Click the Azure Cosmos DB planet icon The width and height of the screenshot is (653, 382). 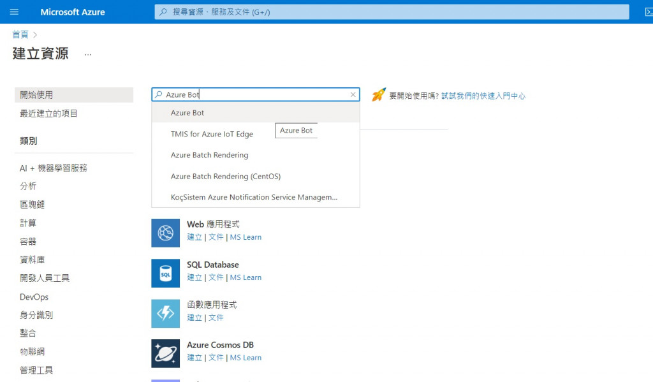point(165,353)
